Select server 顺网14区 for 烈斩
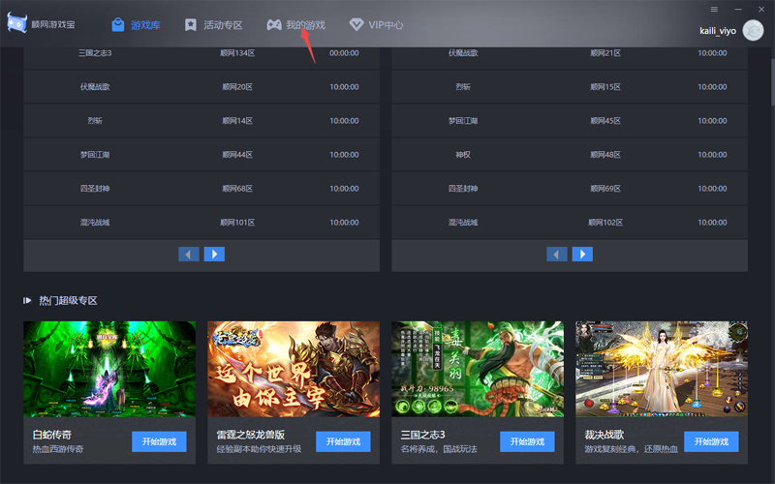 pos(237,121)
